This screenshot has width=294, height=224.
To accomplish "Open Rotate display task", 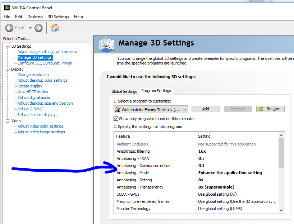I will tap(29, 86).
